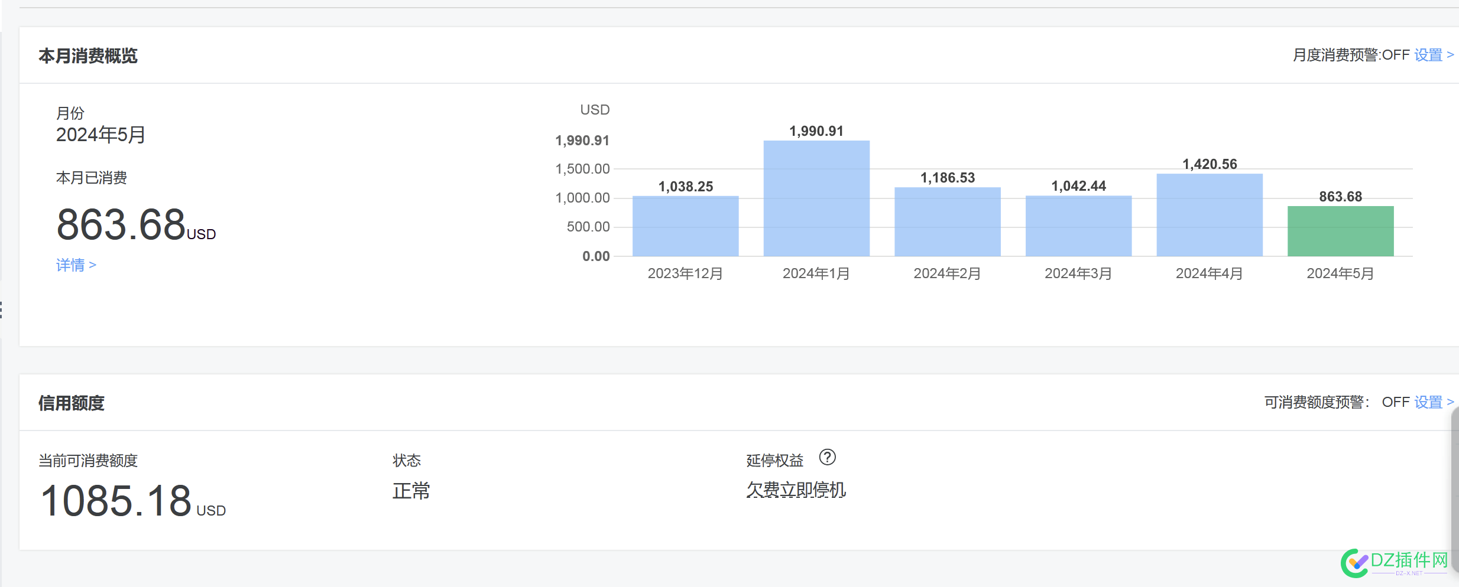Viewport: 1459px width, 587px height.
Task: Click the 1085.18 USD available credit value
Action: pos(133,501)
